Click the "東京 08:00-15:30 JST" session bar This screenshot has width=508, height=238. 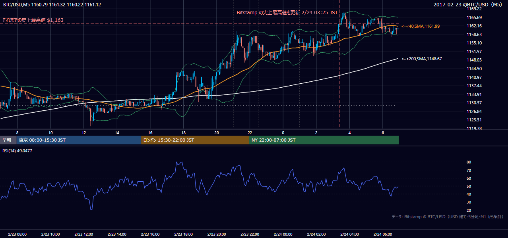[x=79, y=140]
